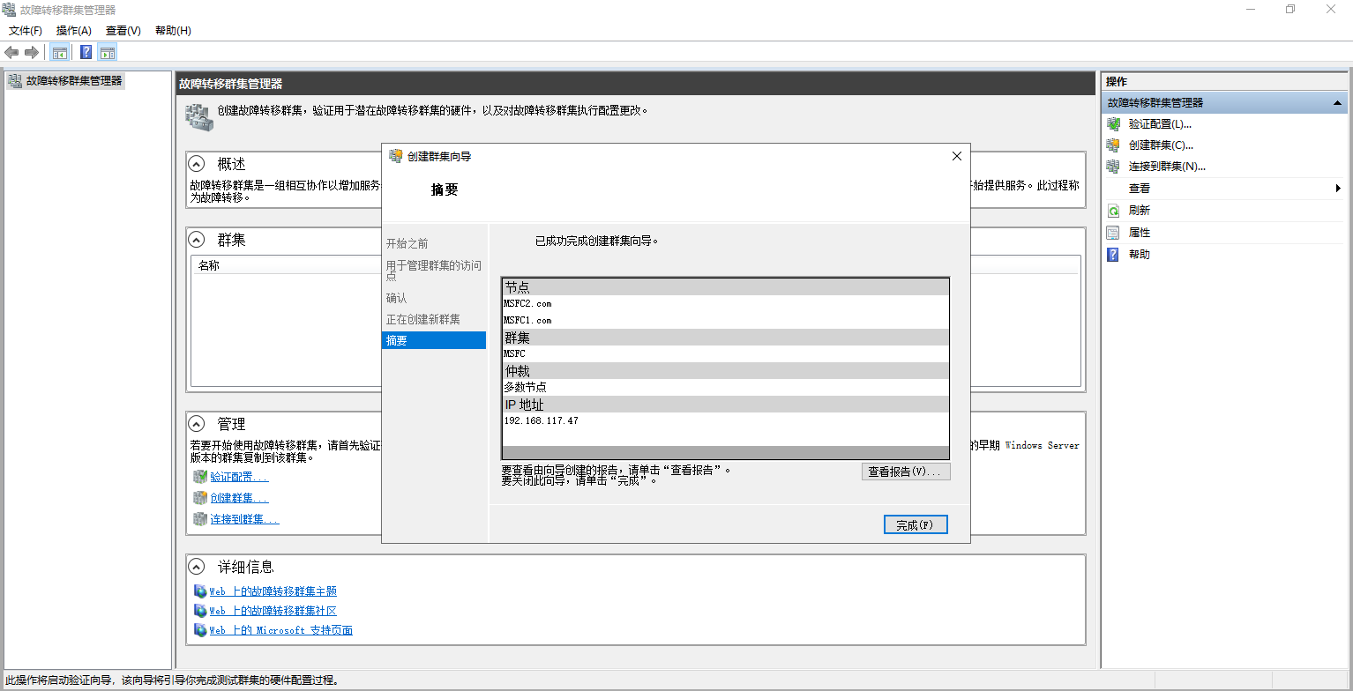The image size is (1353, 691).
Task: Close the 创建群集向导 dialog
Action: point(957,156)
